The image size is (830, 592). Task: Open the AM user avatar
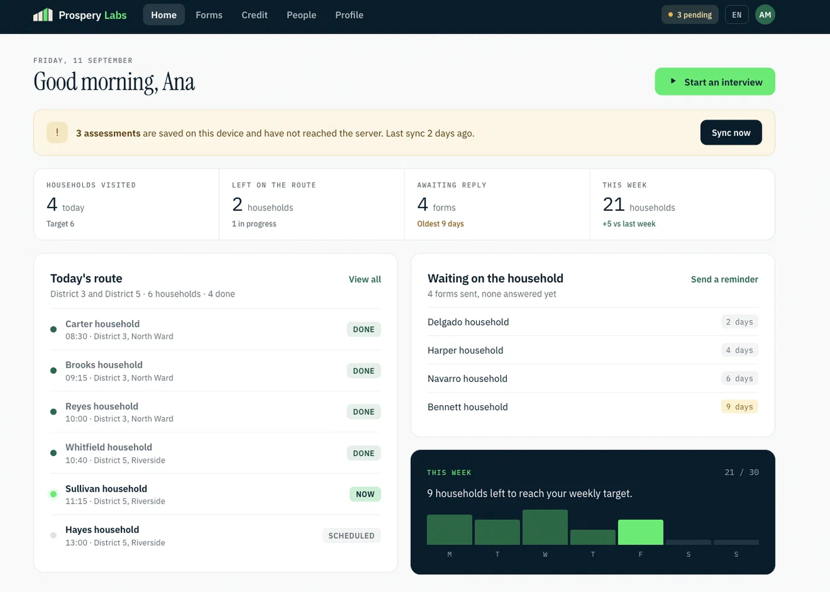point(765,15)
